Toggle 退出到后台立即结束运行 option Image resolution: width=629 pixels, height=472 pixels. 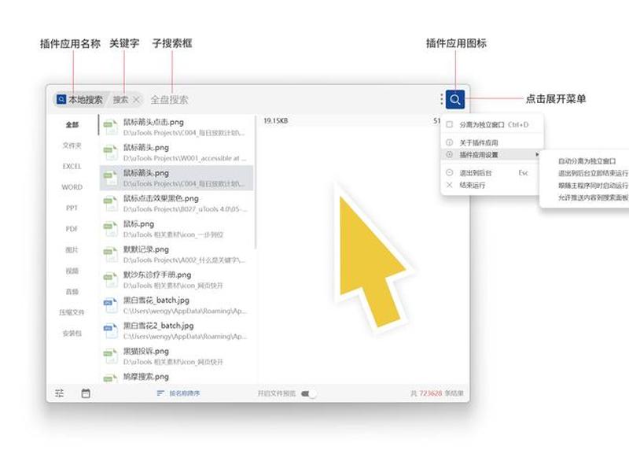pyautogui.click(x=593, y=173)
